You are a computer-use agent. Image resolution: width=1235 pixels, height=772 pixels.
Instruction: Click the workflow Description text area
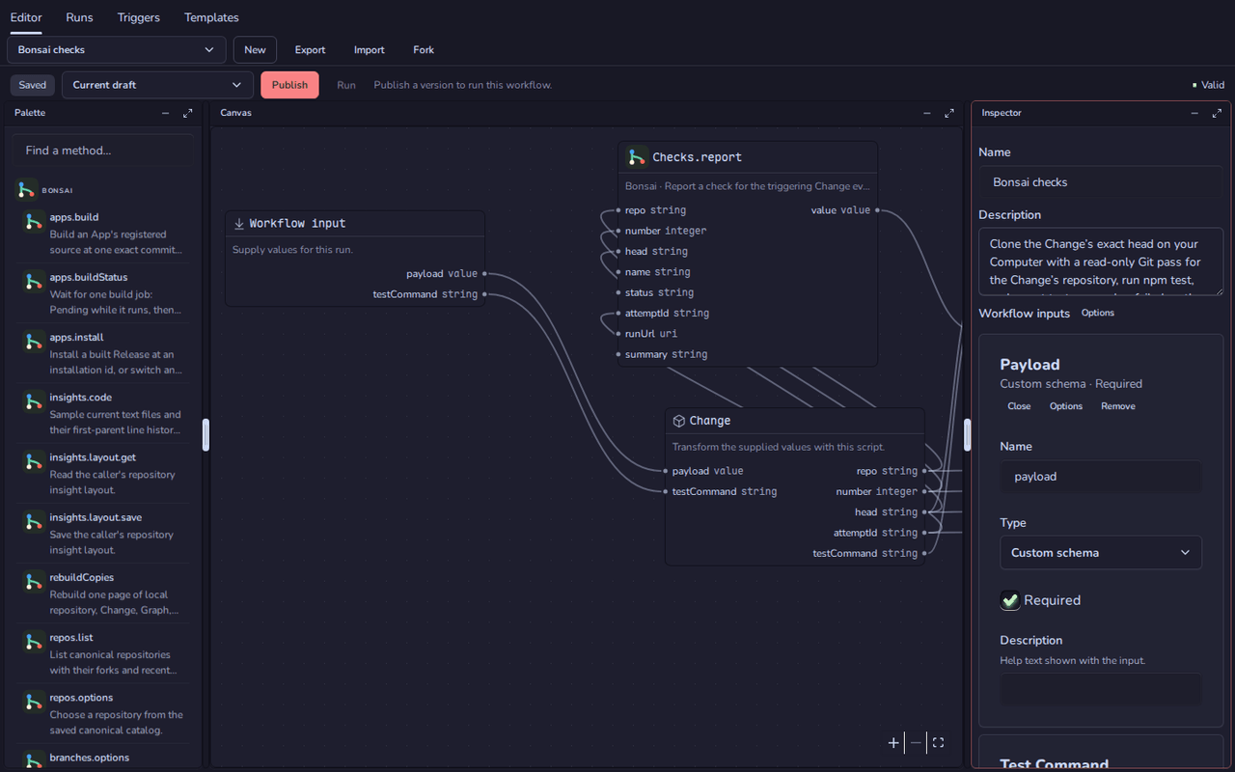(1101, 262)
